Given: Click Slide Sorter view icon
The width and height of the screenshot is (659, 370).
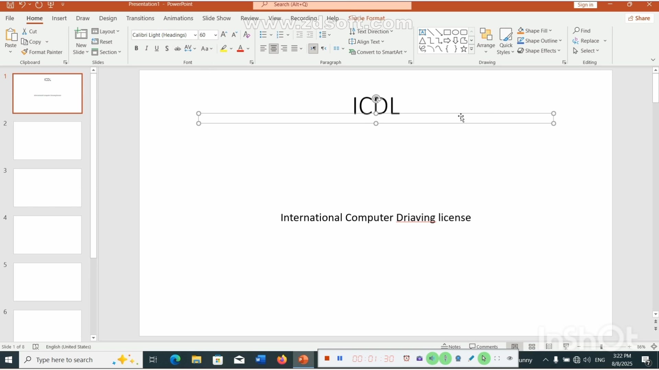Looking at the screenshot, I should (532, 347).
